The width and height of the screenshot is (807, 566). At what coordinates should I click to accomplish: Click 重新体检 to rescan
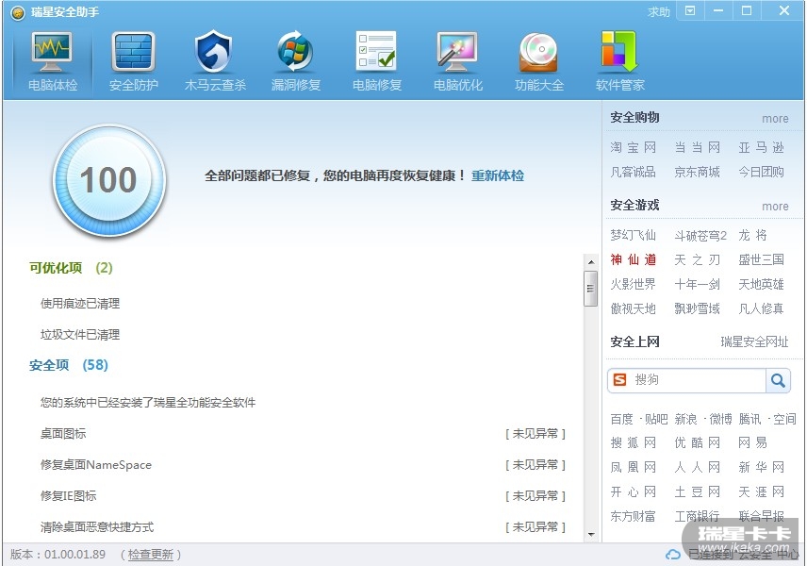[x=497, y=175]
